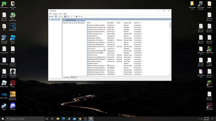
Task: Select the LeagueClient desktop icon
Action: point(209,50)
